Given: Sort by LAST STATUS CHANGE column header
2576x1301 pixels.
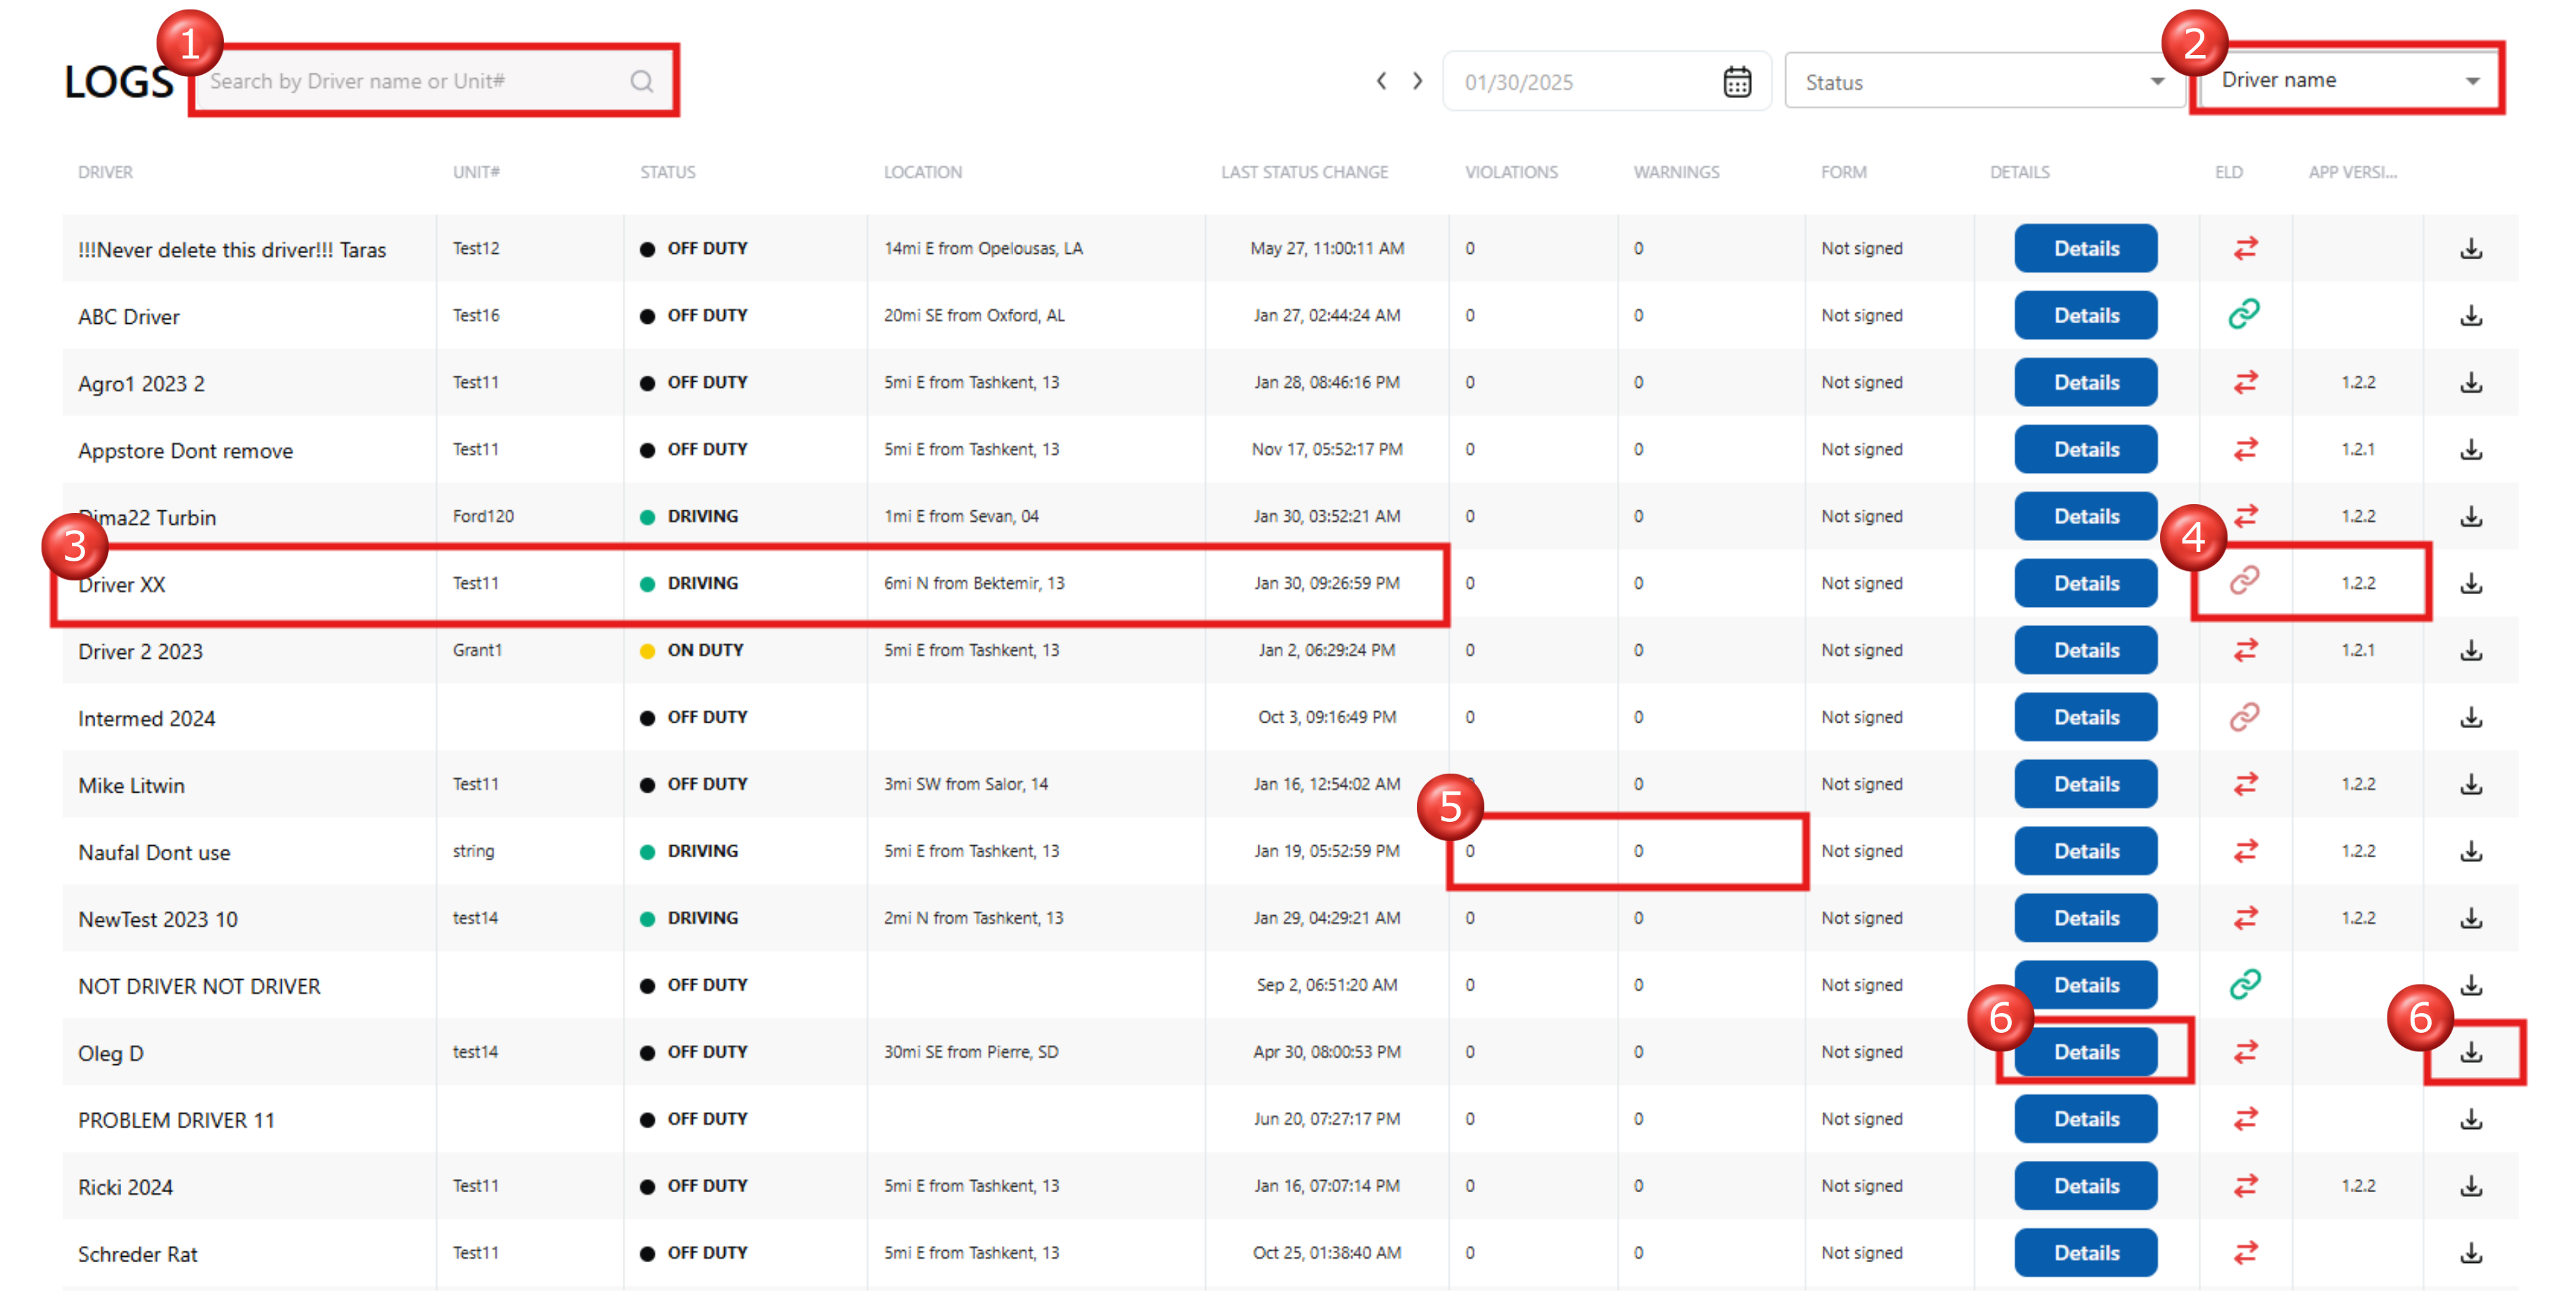Looking at the screenshot, I should 1303,172.
